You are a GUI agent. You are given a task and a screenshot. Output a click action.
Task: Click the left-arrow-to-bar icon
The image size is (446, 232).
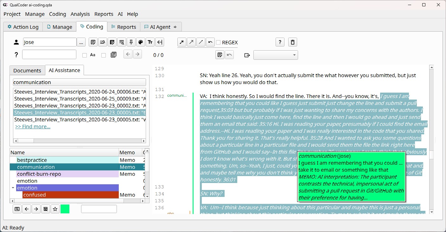pyautogui.click(x=160, y=42)
